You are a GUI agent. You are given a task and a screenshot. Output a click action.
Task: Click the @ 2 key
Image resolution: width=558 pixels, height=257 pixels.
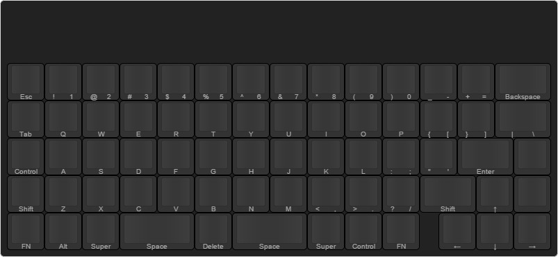101,82
